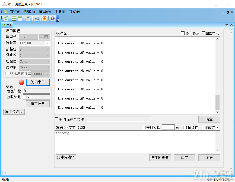Viewport: 235px width, 182px height.
Task: Select the COM3 tab
Action: click(x=7, y=25)
